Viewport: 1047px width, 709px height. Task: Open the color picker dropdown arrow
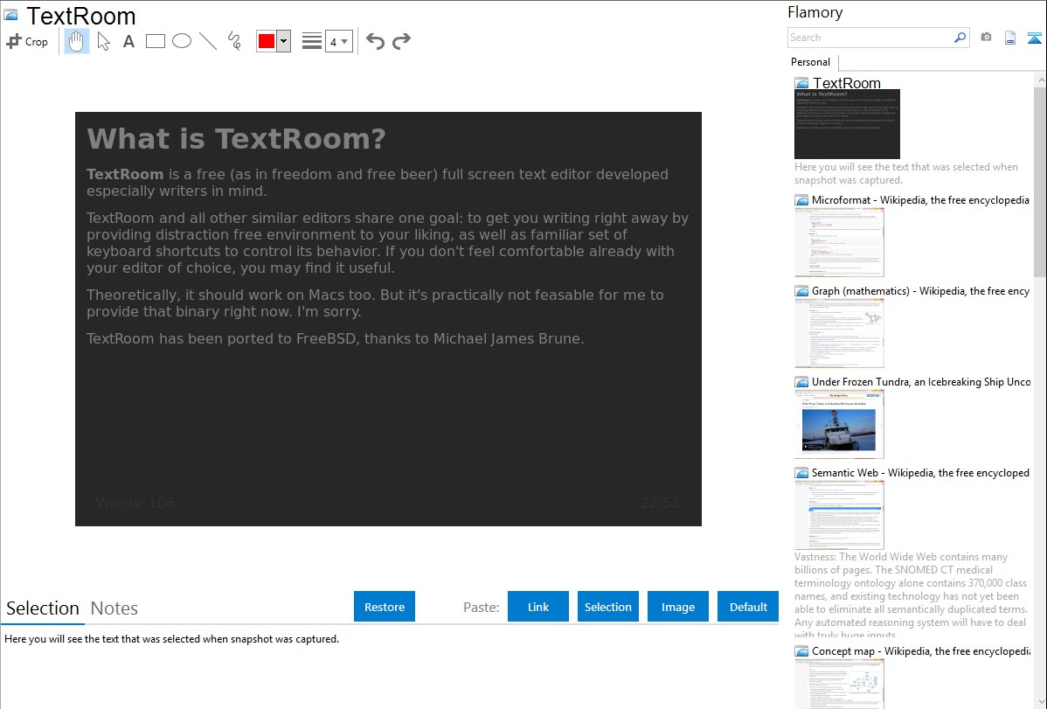tap(284, 41)
